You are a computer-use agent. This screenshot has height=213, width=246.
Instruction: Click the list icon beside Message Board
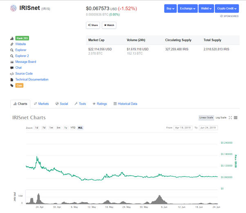pos(12,62)
